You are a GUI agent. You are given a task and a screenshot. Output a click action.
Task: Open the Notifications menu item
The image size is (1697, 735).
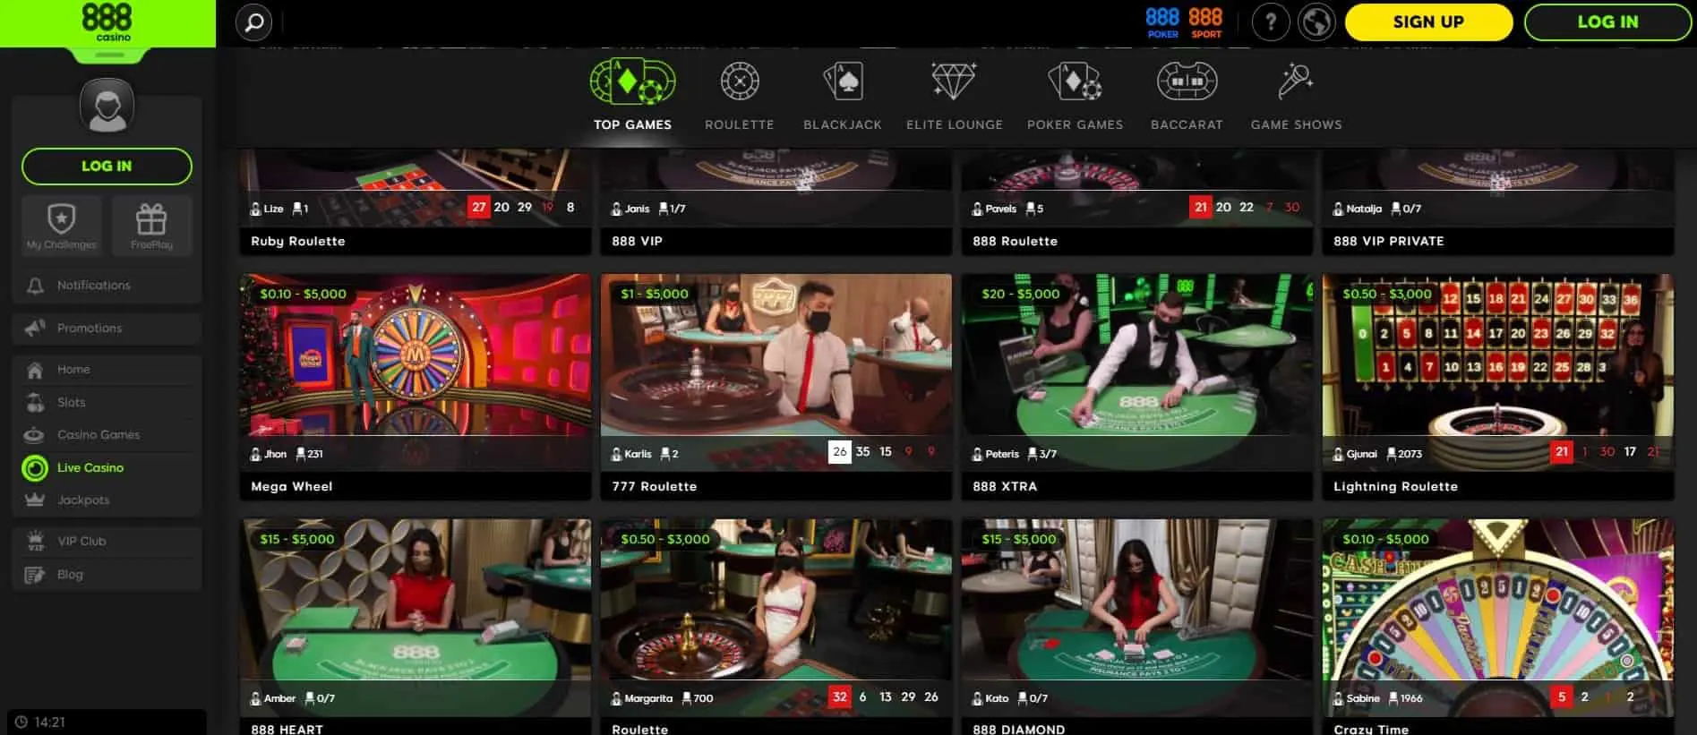(107, 286)
